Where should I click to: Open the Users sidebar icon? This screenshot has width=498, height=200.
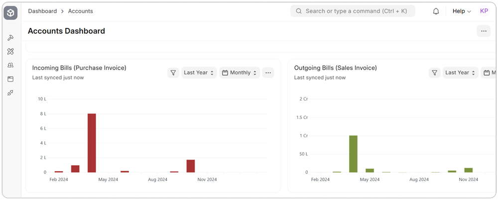pos(10,65)
